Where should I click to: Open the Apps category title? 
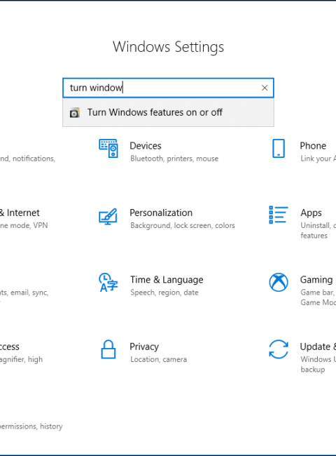pyautogui.click(x=311, y=213)
